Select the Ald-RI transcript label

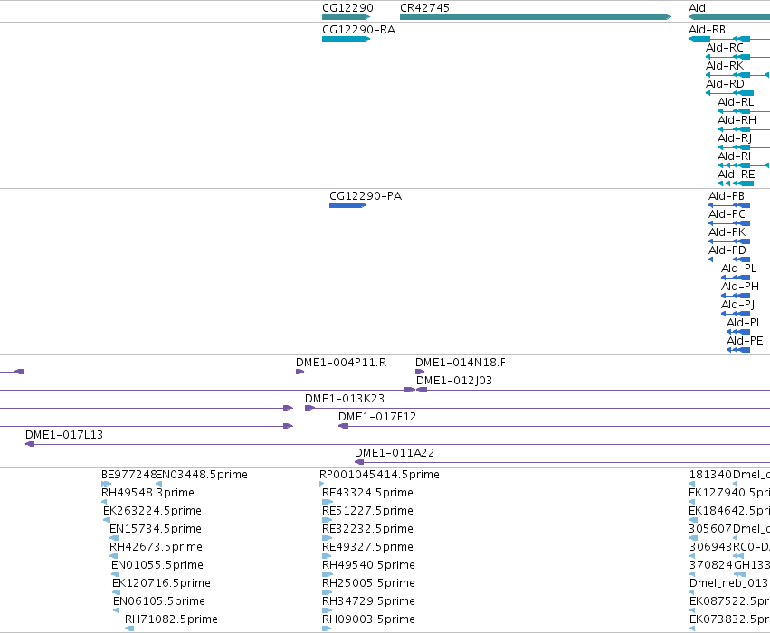point(734,156)
